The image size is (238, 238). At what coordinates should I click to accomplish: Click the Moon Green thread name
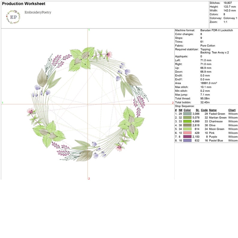point(217,129)
